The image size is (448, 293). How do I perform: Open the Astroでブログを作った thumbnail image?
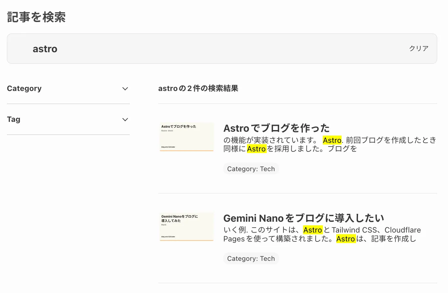coord(187,137)
